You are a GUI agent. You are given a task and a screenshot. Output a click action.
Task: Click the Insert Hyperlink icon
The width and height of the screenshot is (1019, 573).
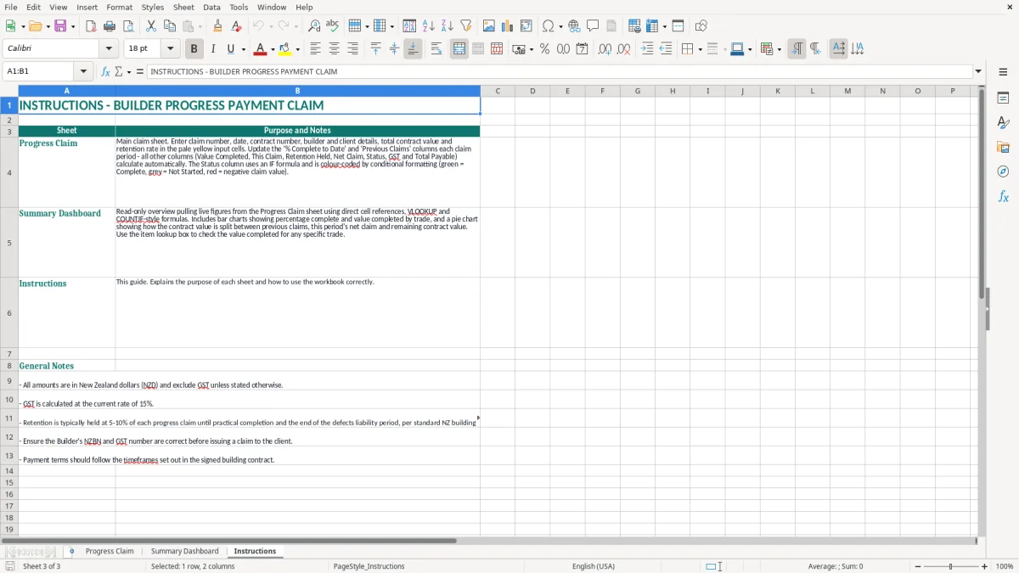tap(574, 25)
